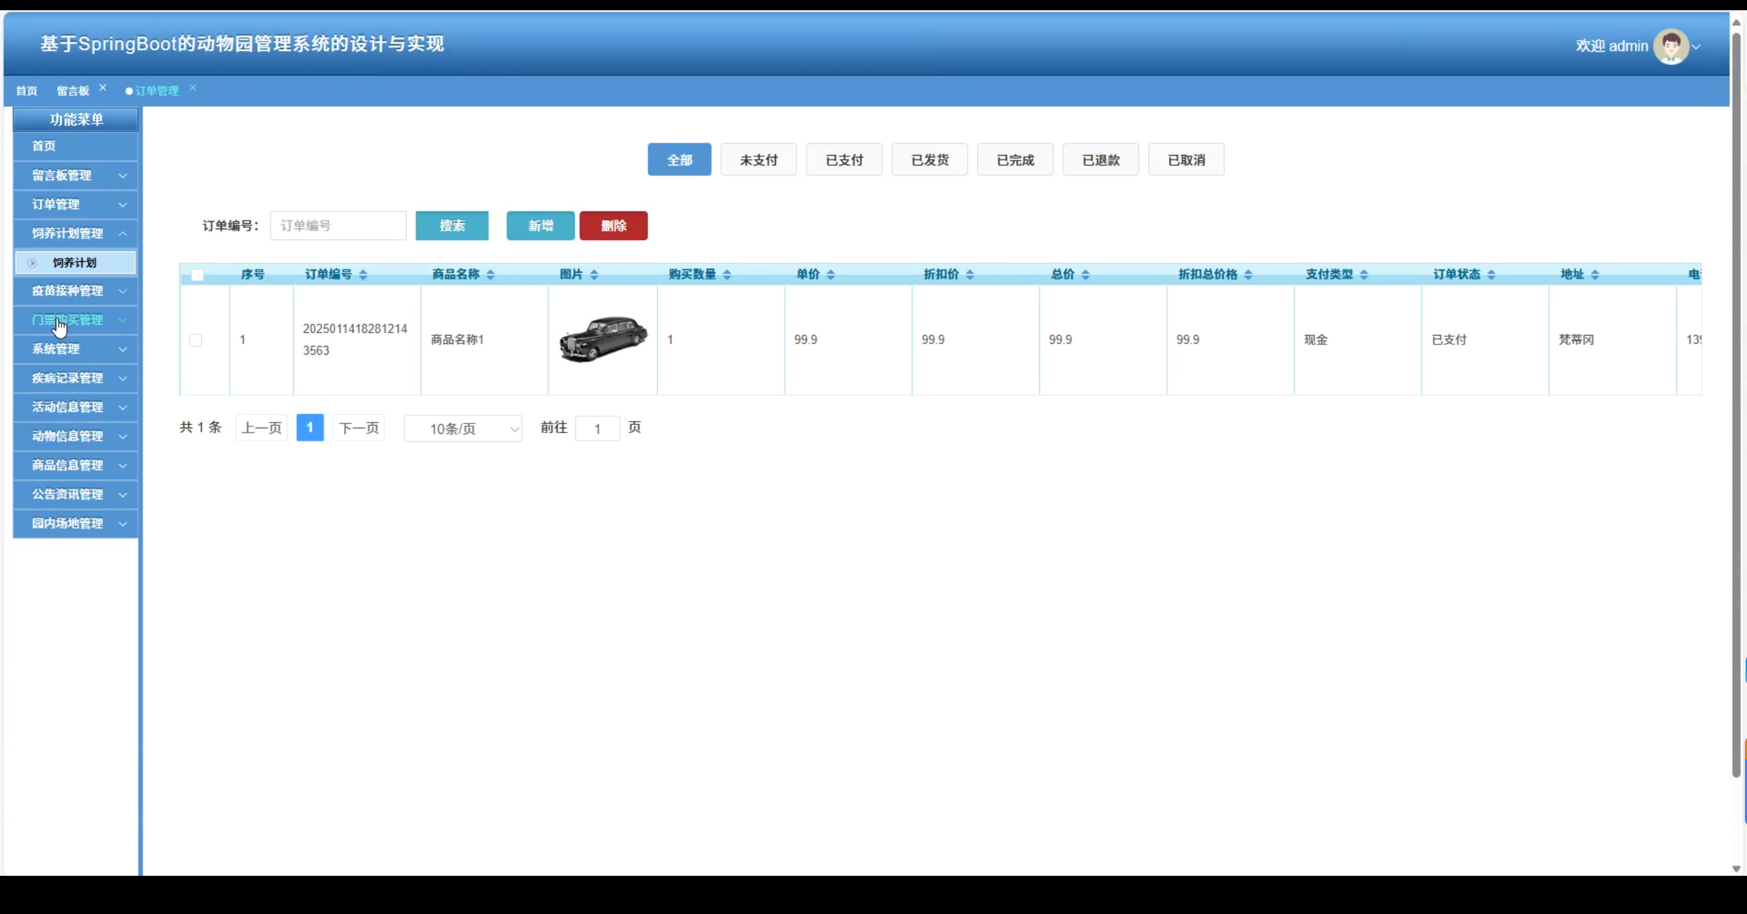This screenshot has width=1747, height=914.
Task: Sort by 购买数量 column arrows
Action: point(727,275)
